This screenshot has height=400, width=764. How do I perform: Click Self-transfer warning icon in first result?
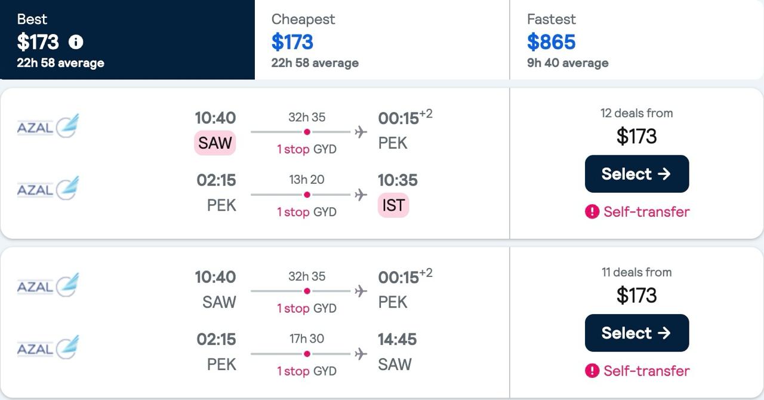(x=592, y=212)
